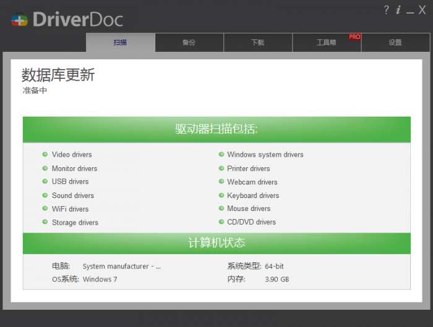Select the Storage drivers text
Image resolution: width=433 pixels, height=327 pixels.
[75, 222]
